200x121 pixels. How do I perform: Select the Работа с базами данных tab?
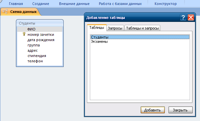120,4
